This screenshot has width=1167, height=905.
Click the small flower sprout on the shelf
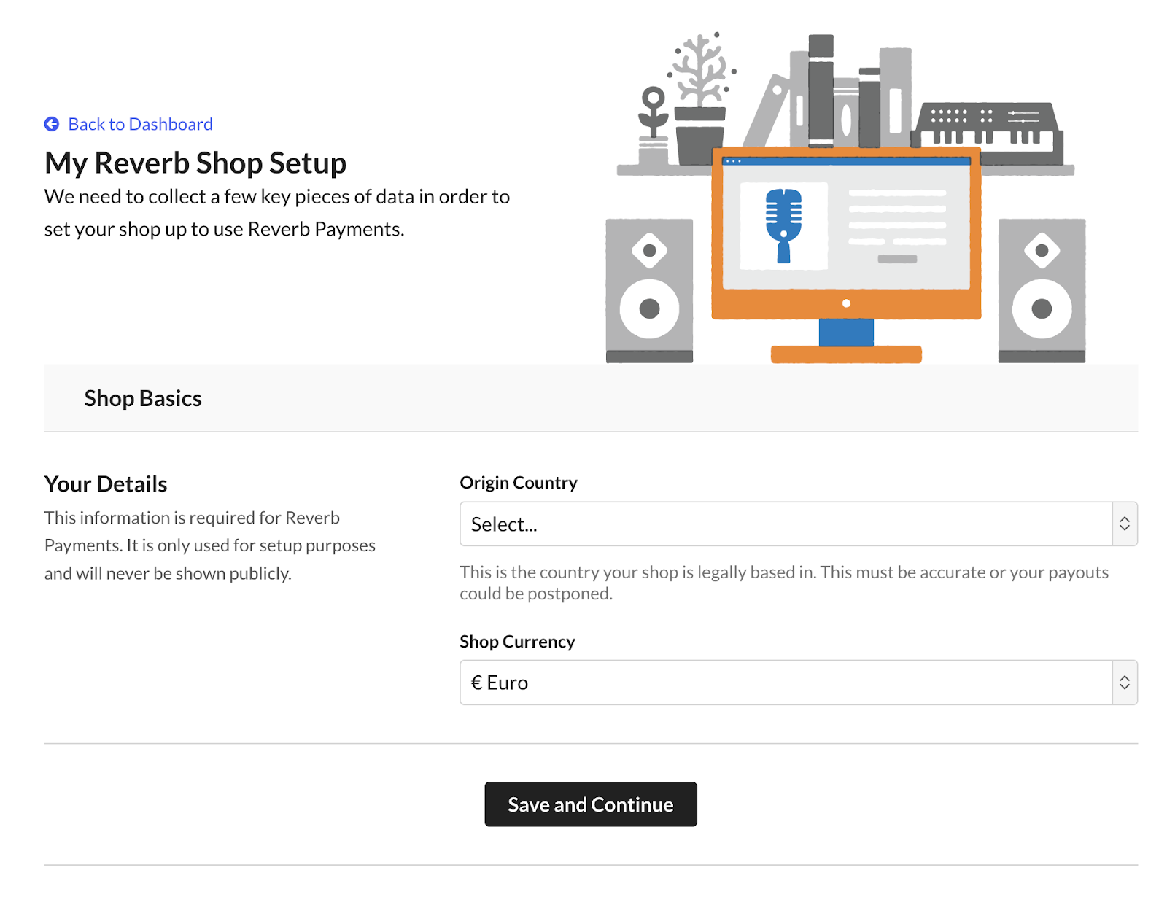pos(653,124)
